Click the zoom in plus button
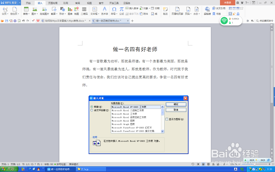Image resolution: width=275 pixels, height=172 pixels. 269,164
